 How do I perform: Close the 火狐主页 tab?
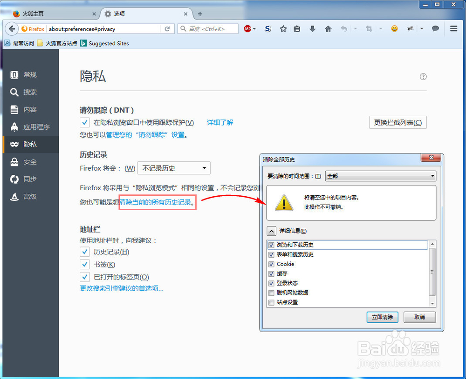(x=94, y=14)
